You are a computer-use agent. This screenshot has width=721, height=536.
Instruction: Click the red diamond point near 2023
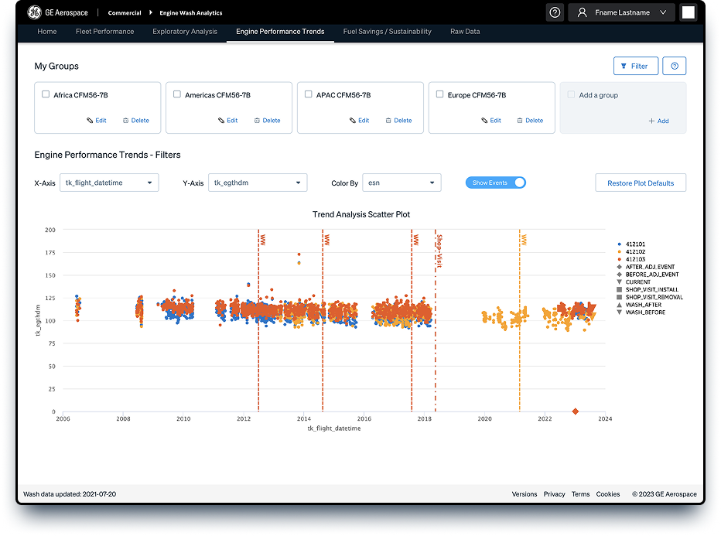[x=575, y=411]
